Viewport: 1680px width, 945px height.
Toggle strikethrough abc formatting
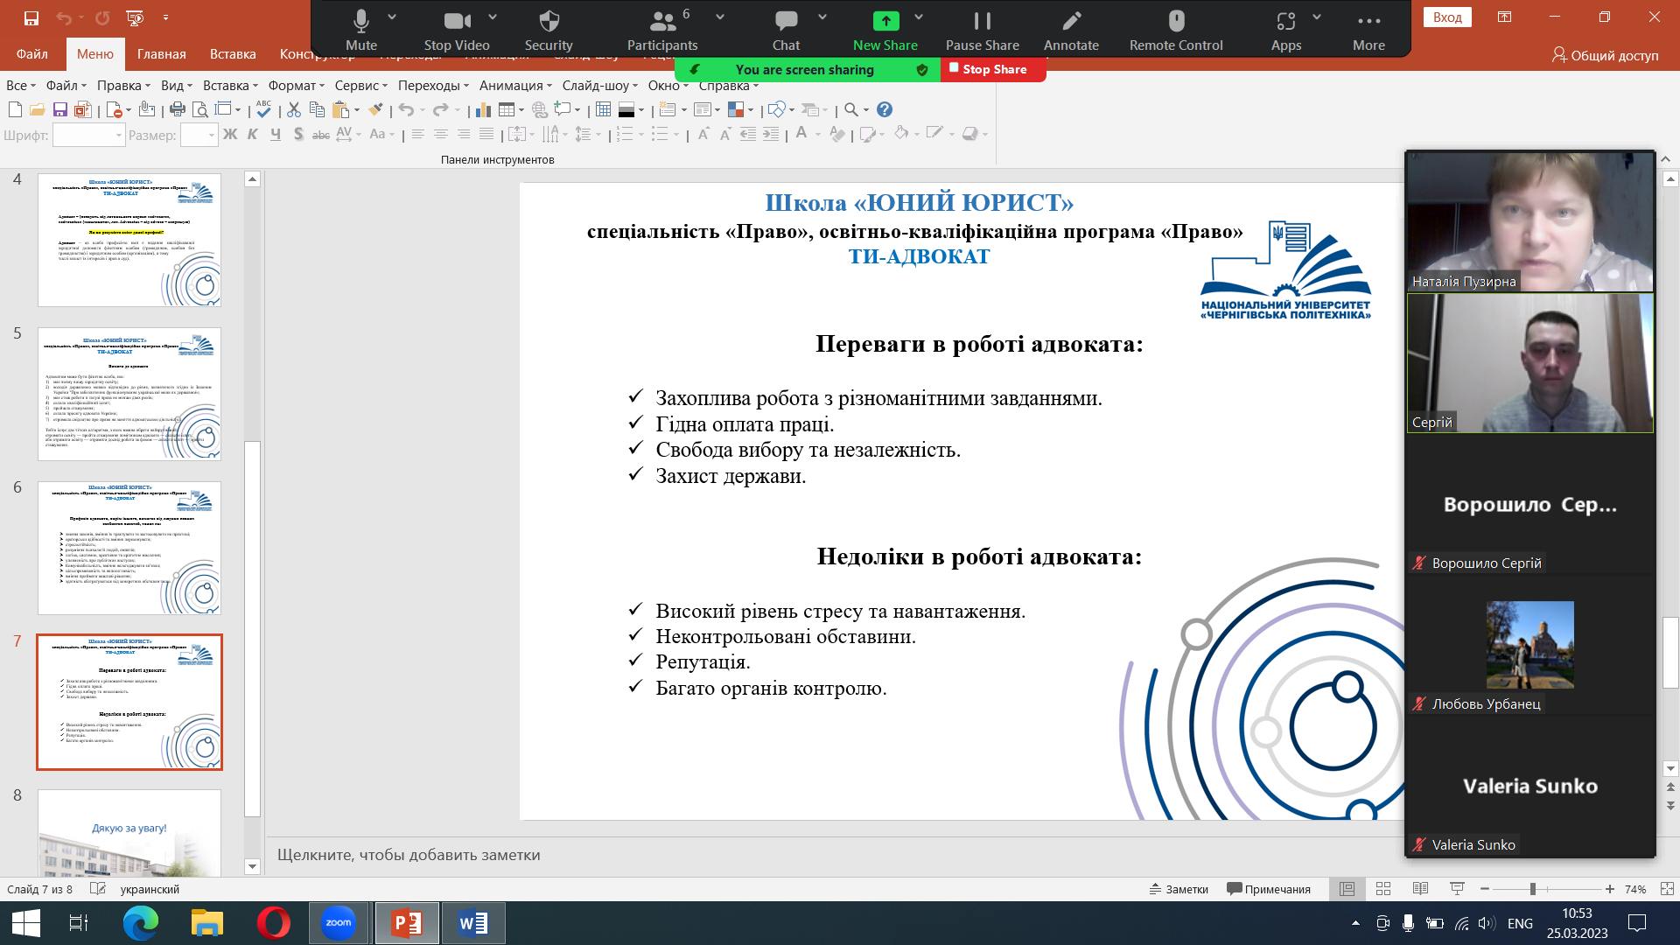point(321,134)
